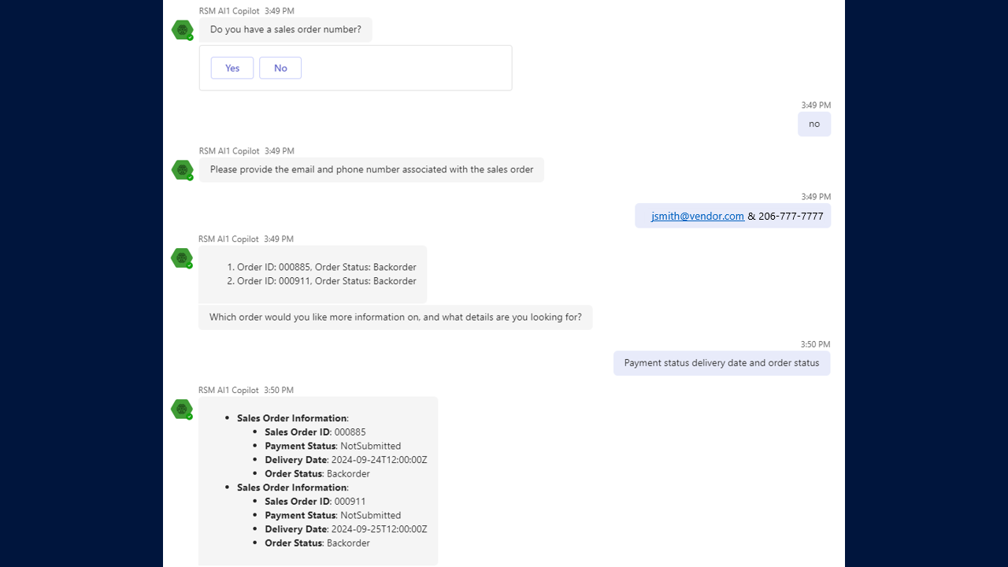This screenshot has height=567, width=1008.
Task: Open the jsmith@vendor.com email link
Action: click(698, 216)
